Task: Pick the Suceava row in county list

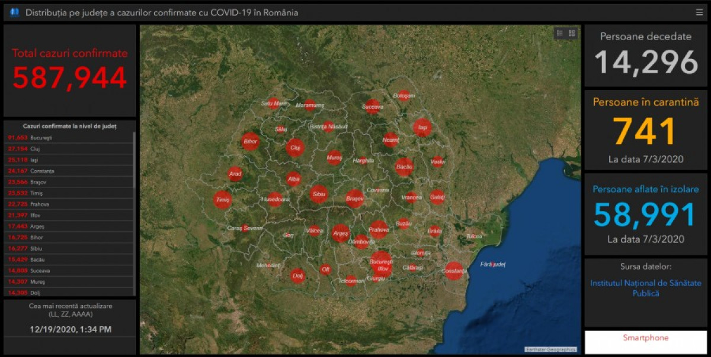Action: 69,270
